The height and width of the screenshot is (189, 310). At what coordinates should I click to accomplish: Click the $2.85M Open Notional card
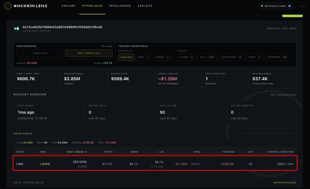pos(84,79)
